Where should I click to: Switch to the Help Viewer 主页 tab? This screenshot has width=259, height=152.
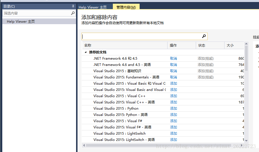(93, 7)
